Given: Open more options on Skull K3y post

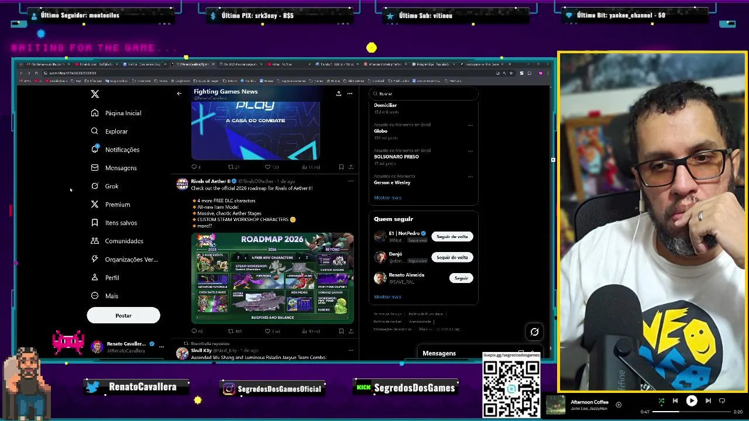Looking at the screenshot, I should click(351, 350).
